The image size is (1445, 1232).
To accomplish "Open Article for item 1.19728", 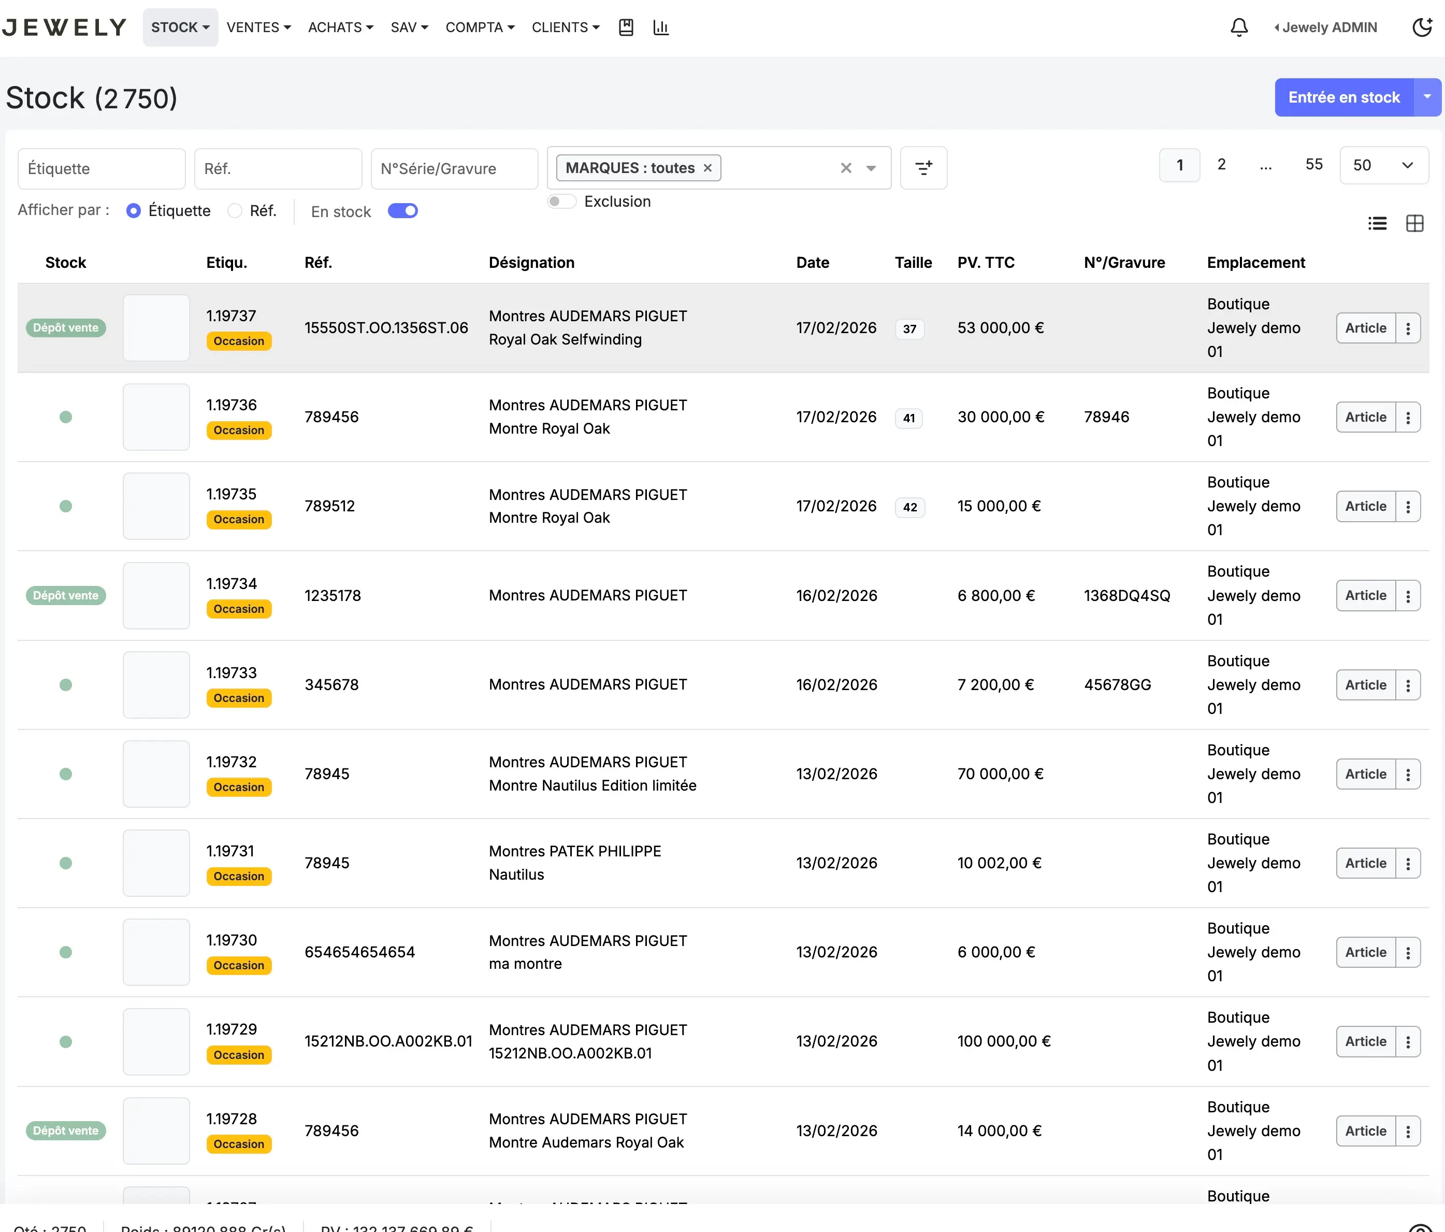I will (1365, 1131).
